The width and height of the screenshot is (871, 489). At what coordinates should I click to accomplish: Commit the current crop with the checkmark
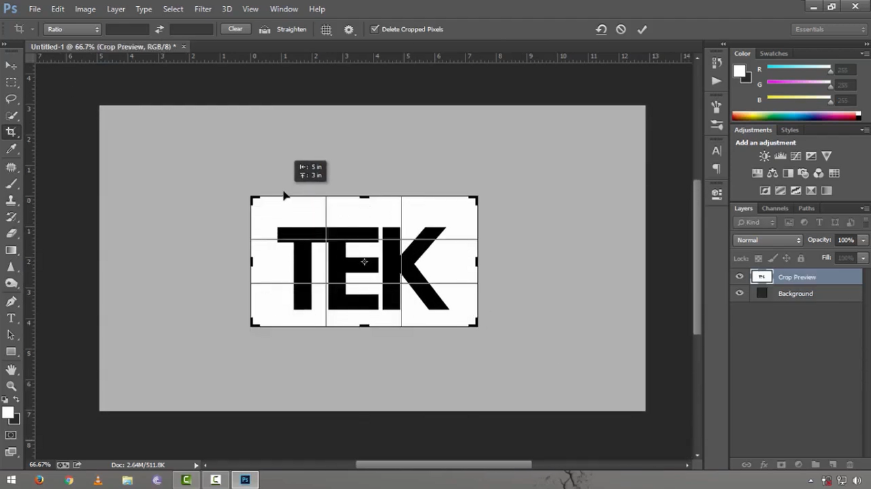pyautogui.click(x=640, y=29)
